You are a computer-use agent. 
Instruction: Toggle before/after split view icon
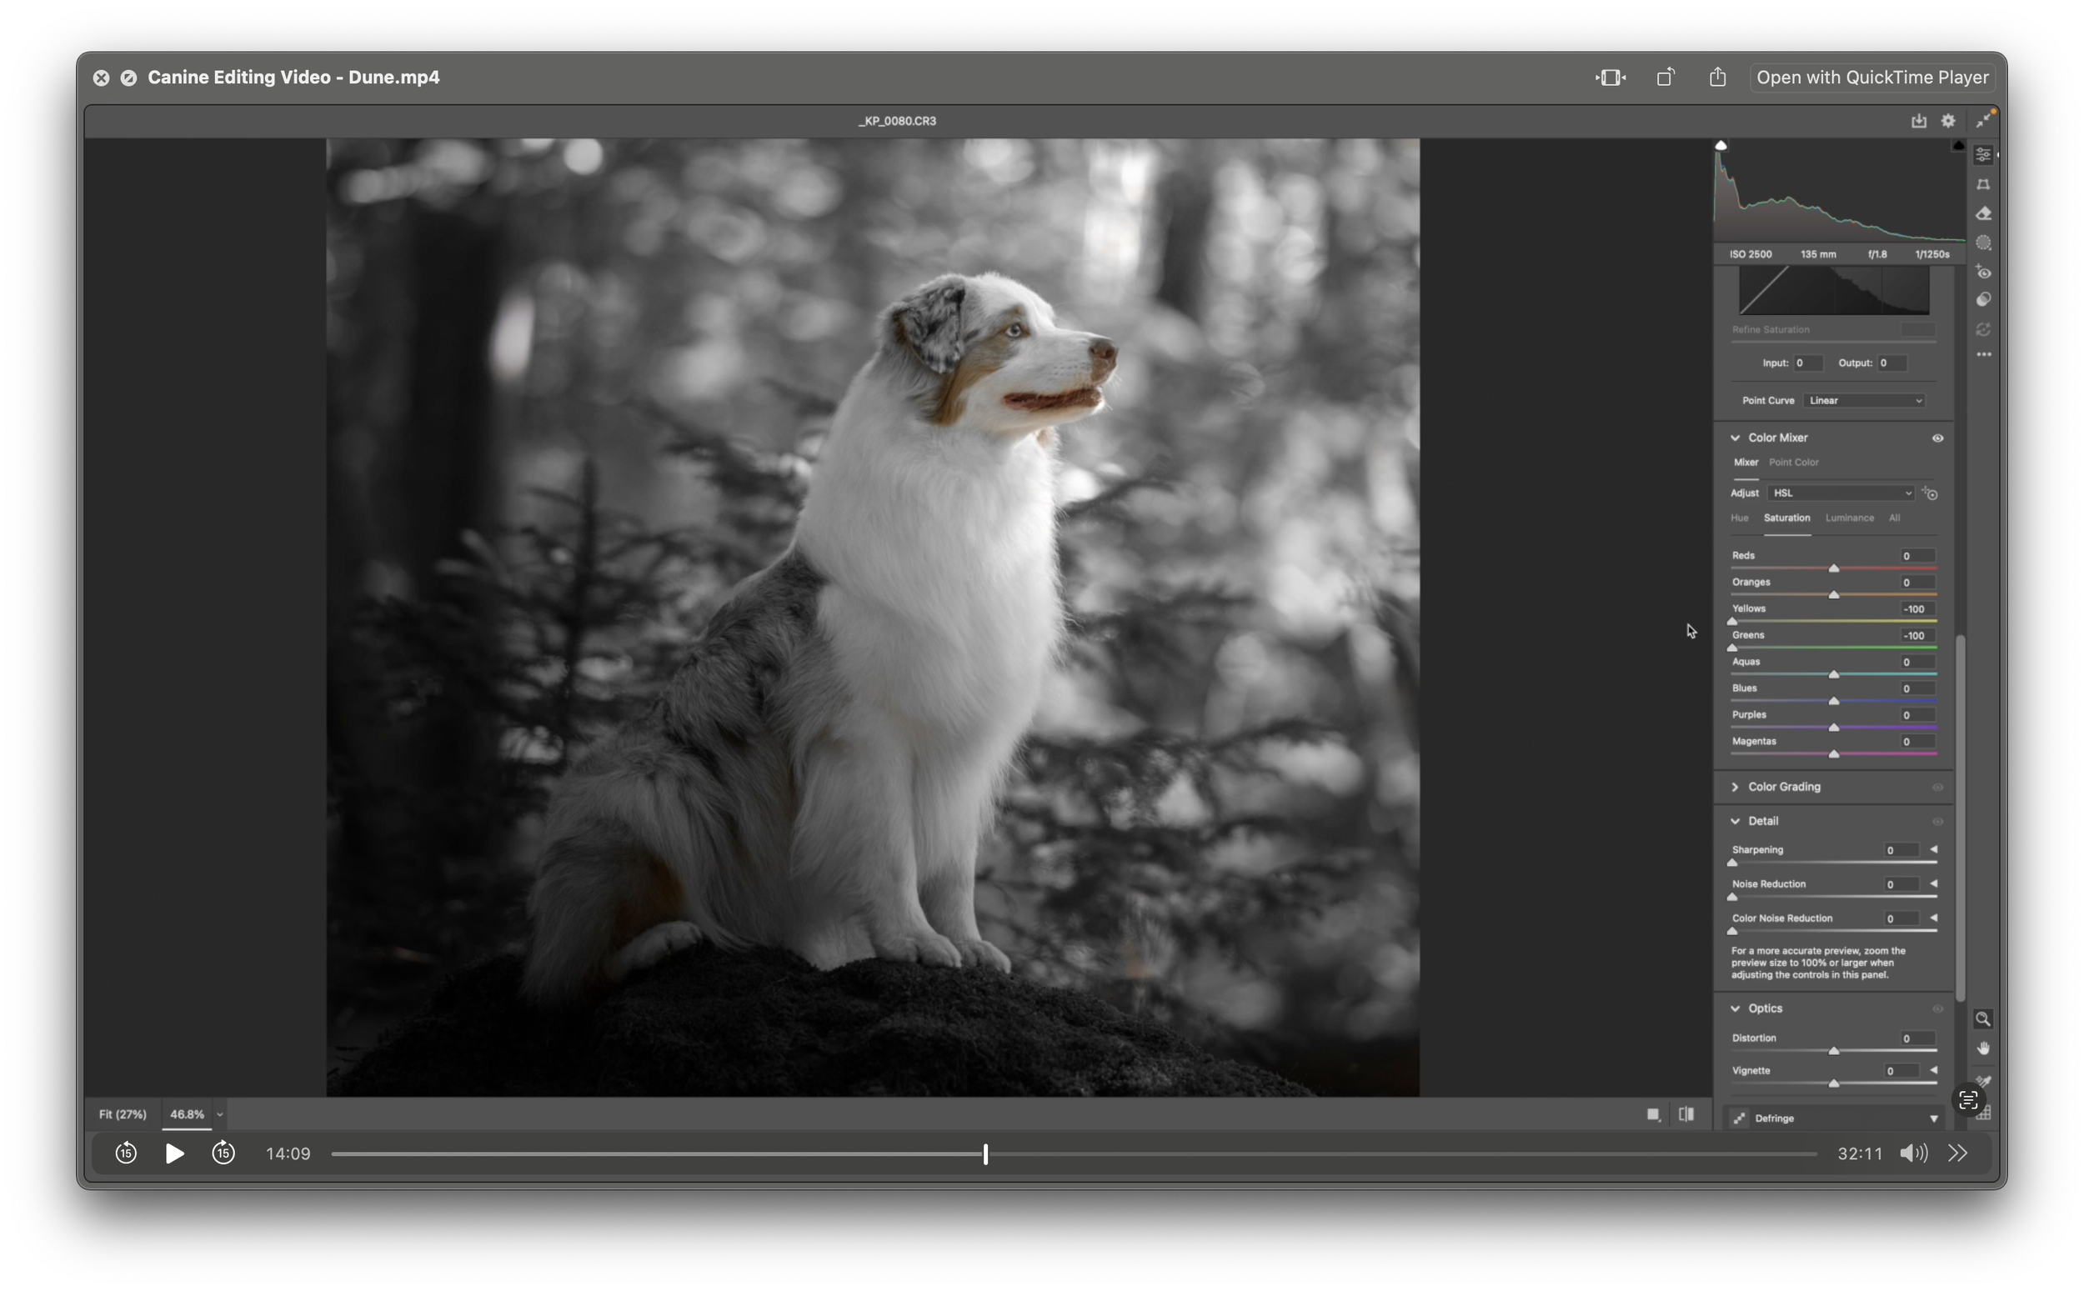1686,1114
